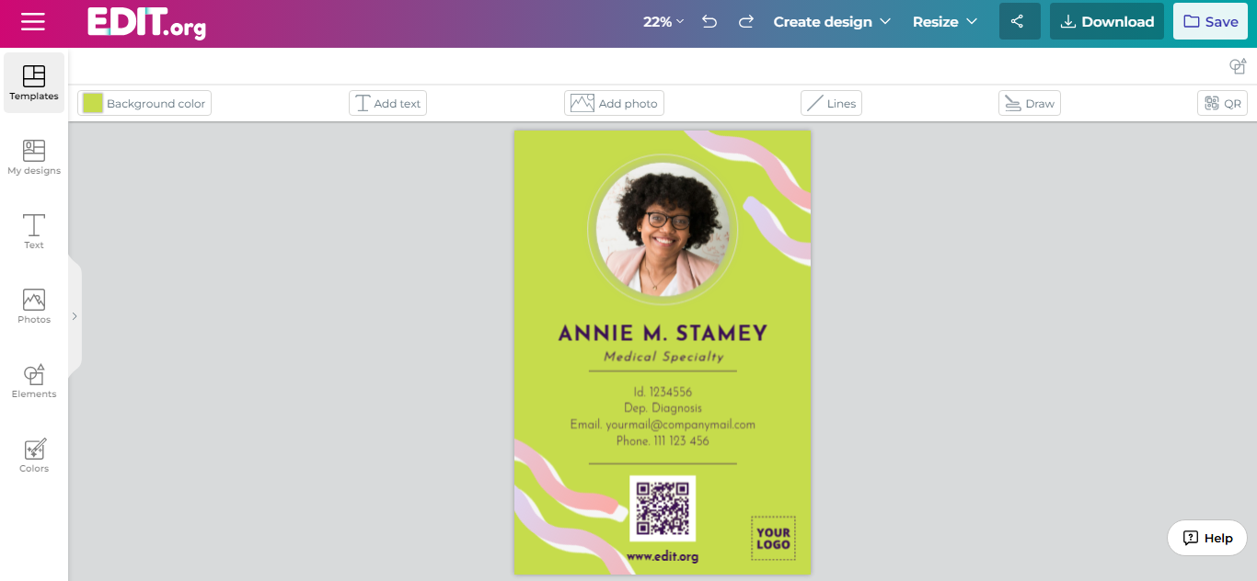Viewport: 1257px width, 581px height.
Task: Expand the collapsed side panel arrow
Action: point(75,316)
